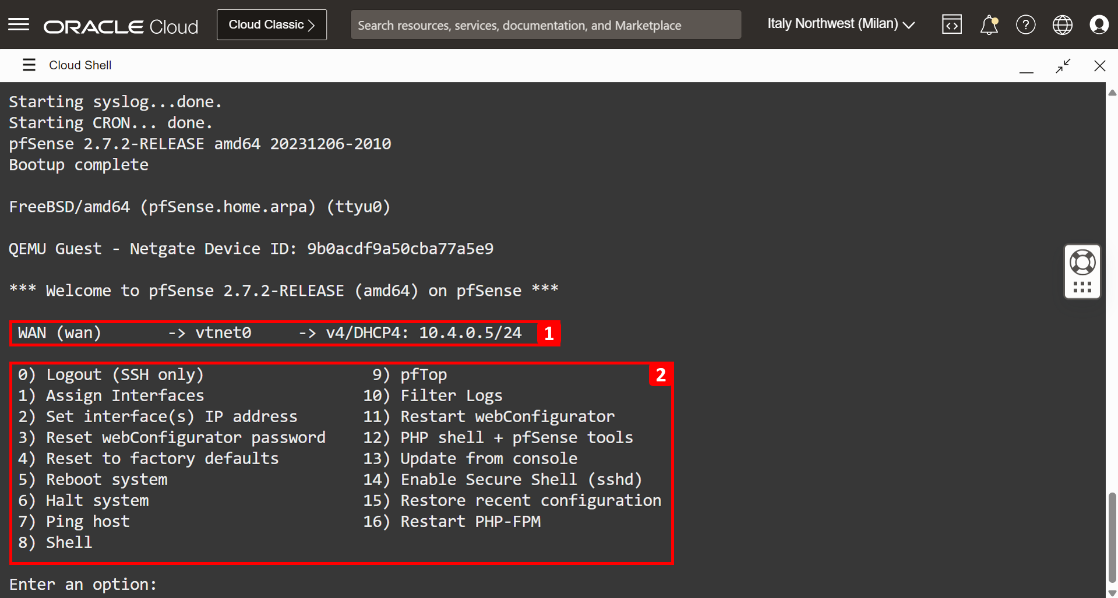Screen dimensions: 1118x598
Task: Click the terminal scrollbar thumb
Action: (x=1112, y=537)
